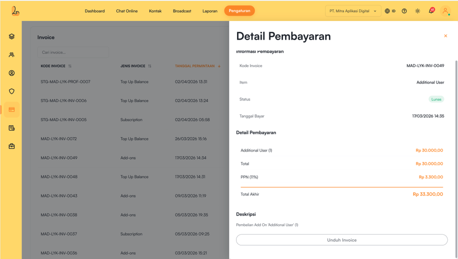Open the users group sidebar icon
458x259 pixels.
12,55
